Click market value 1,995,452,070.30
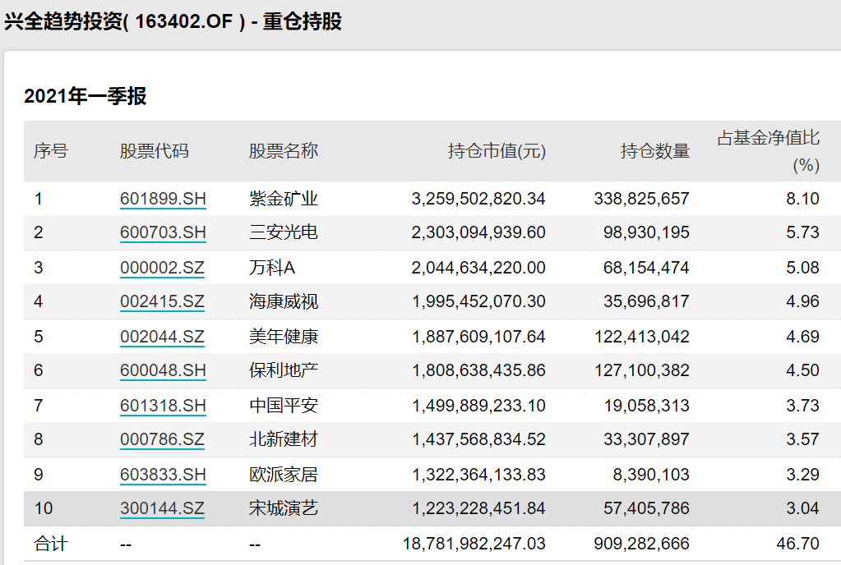841x565 pixels. coord(478,301)
